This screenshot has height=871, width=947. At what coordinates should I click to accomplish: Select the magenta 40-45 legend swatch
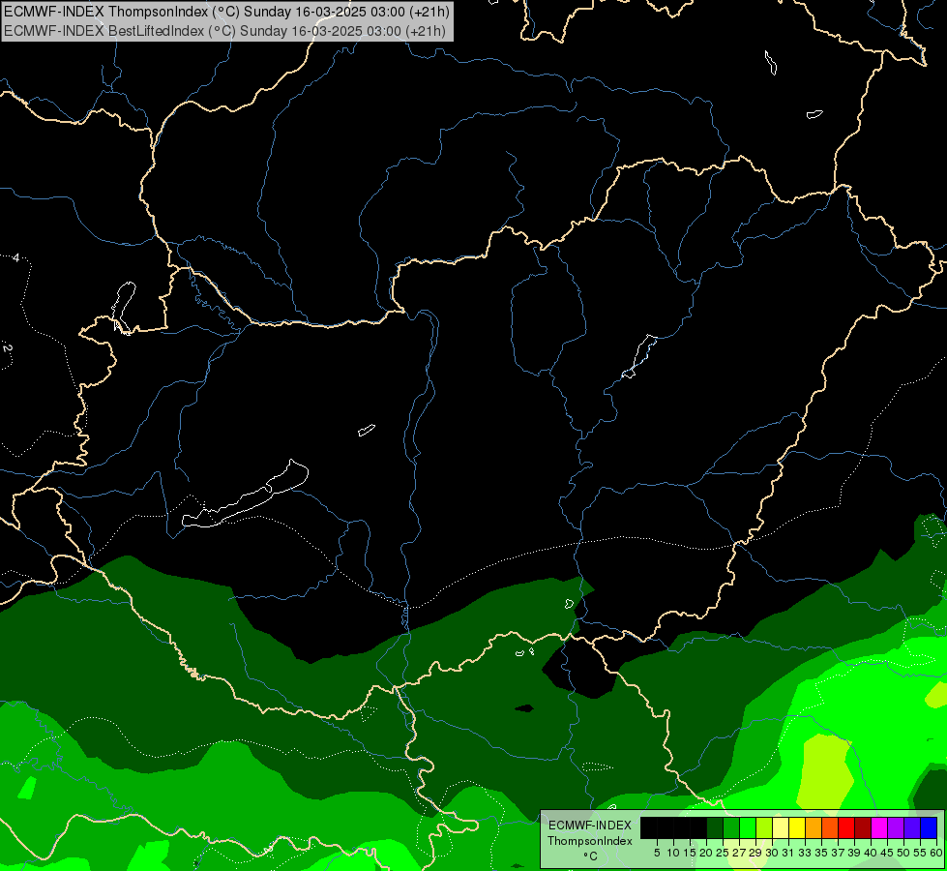879,827
